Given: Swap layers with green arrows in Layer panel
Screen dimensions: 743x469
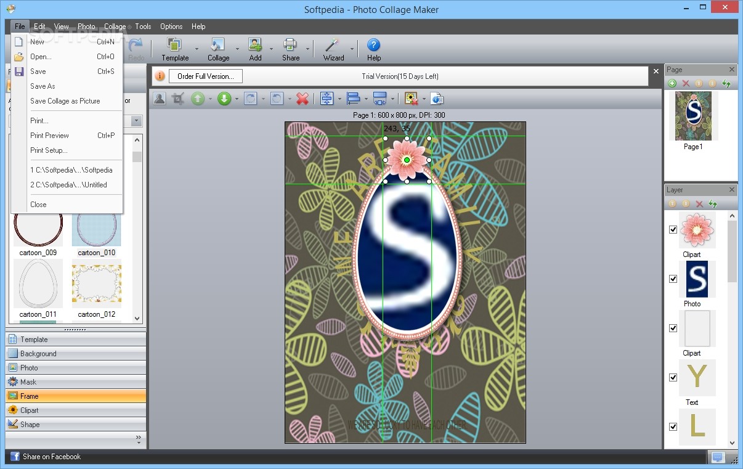Looking at the screenshot, I should [713, 203].
